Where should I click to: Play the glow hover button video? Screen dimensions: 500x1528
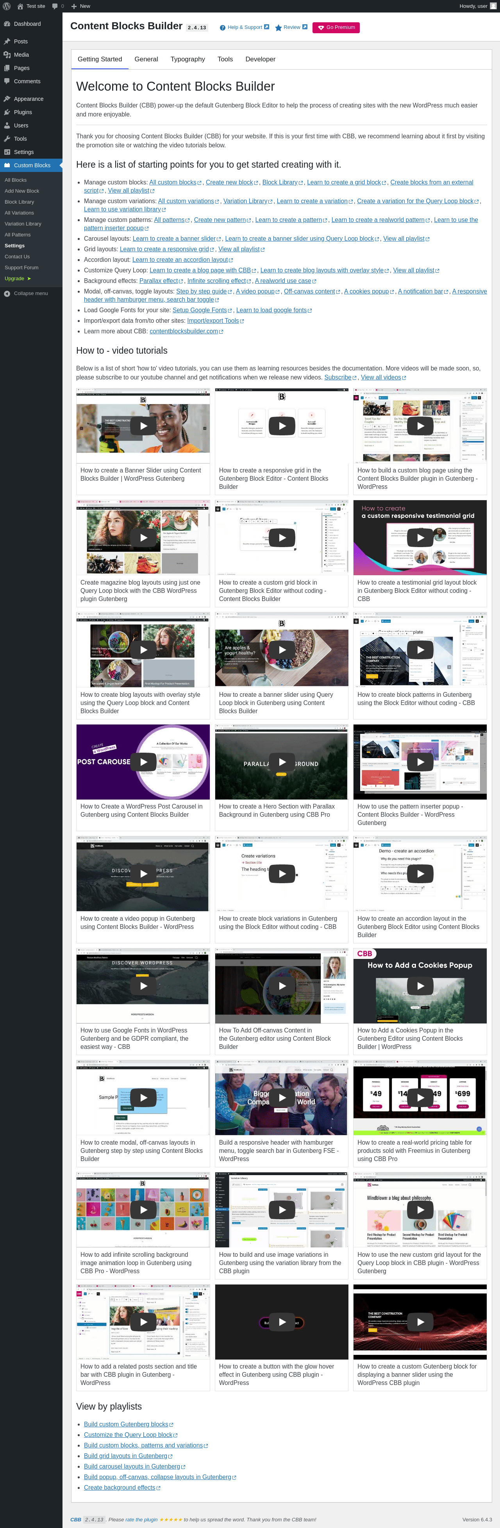click(282, 1322)
